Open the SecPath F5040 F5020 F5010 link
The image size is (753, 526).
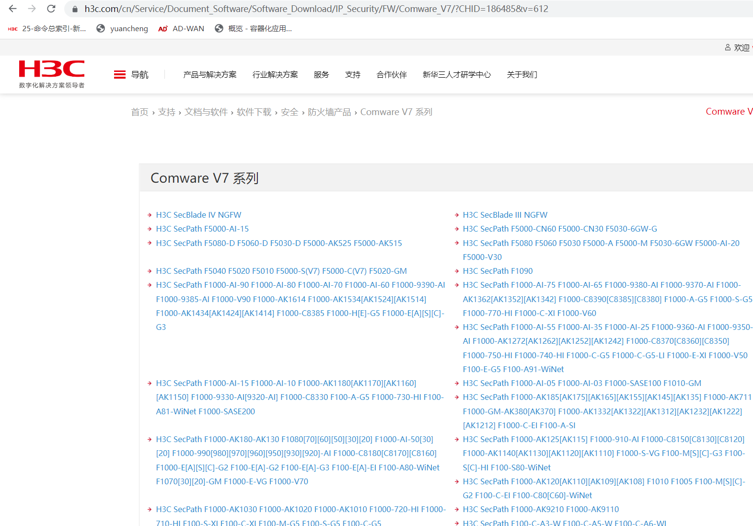[x=281, y=271]
